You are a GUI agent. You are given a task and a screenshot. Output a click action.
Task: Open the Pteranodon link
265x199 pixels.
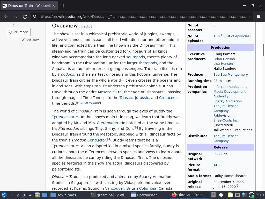(x=107, y=123)
